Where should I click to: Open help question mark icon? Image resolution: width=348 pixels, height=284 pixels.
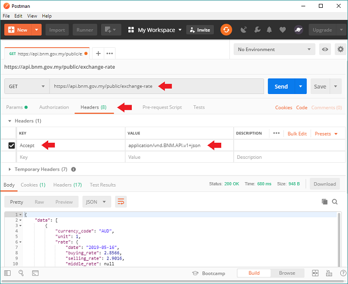[x=343, y=273]
